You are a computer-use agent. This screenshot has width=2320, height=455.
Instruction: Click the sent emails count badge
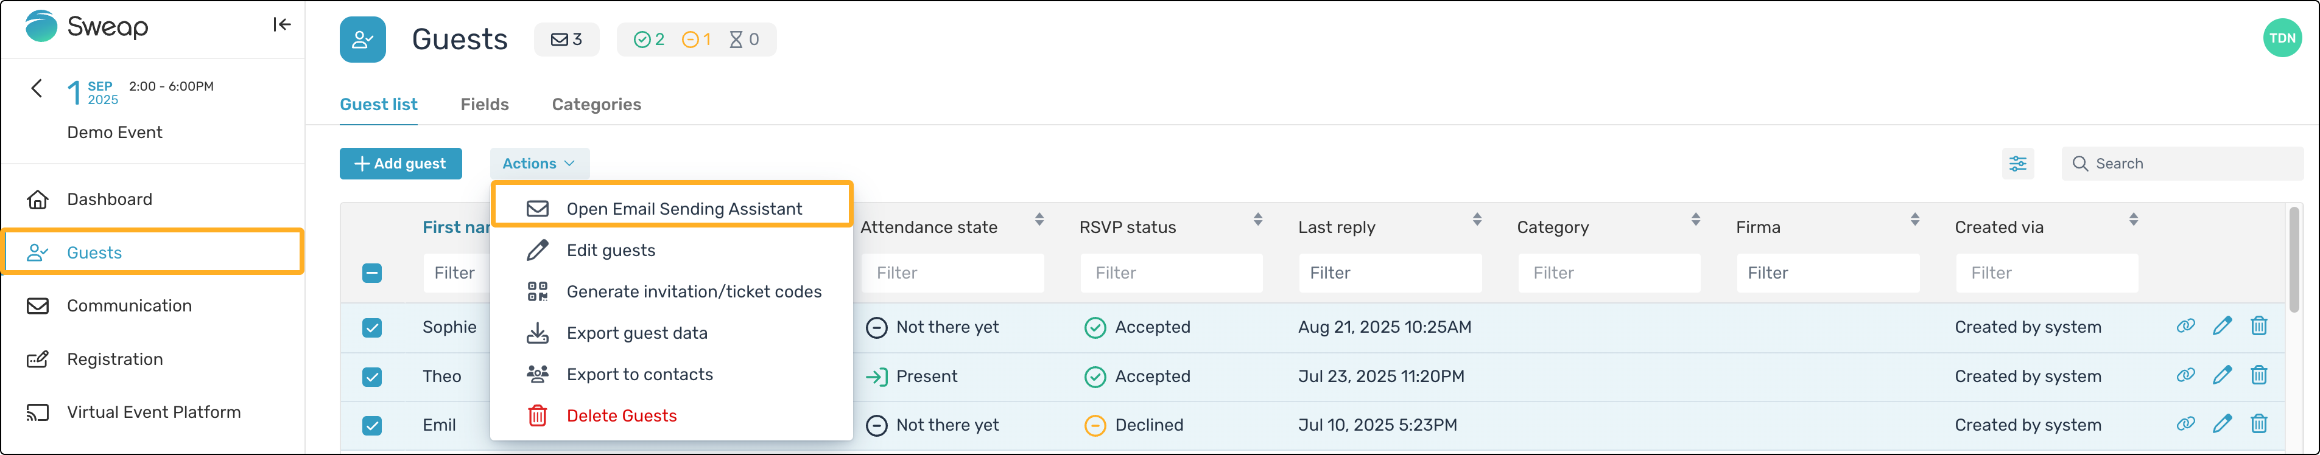(x=566, y=40)
